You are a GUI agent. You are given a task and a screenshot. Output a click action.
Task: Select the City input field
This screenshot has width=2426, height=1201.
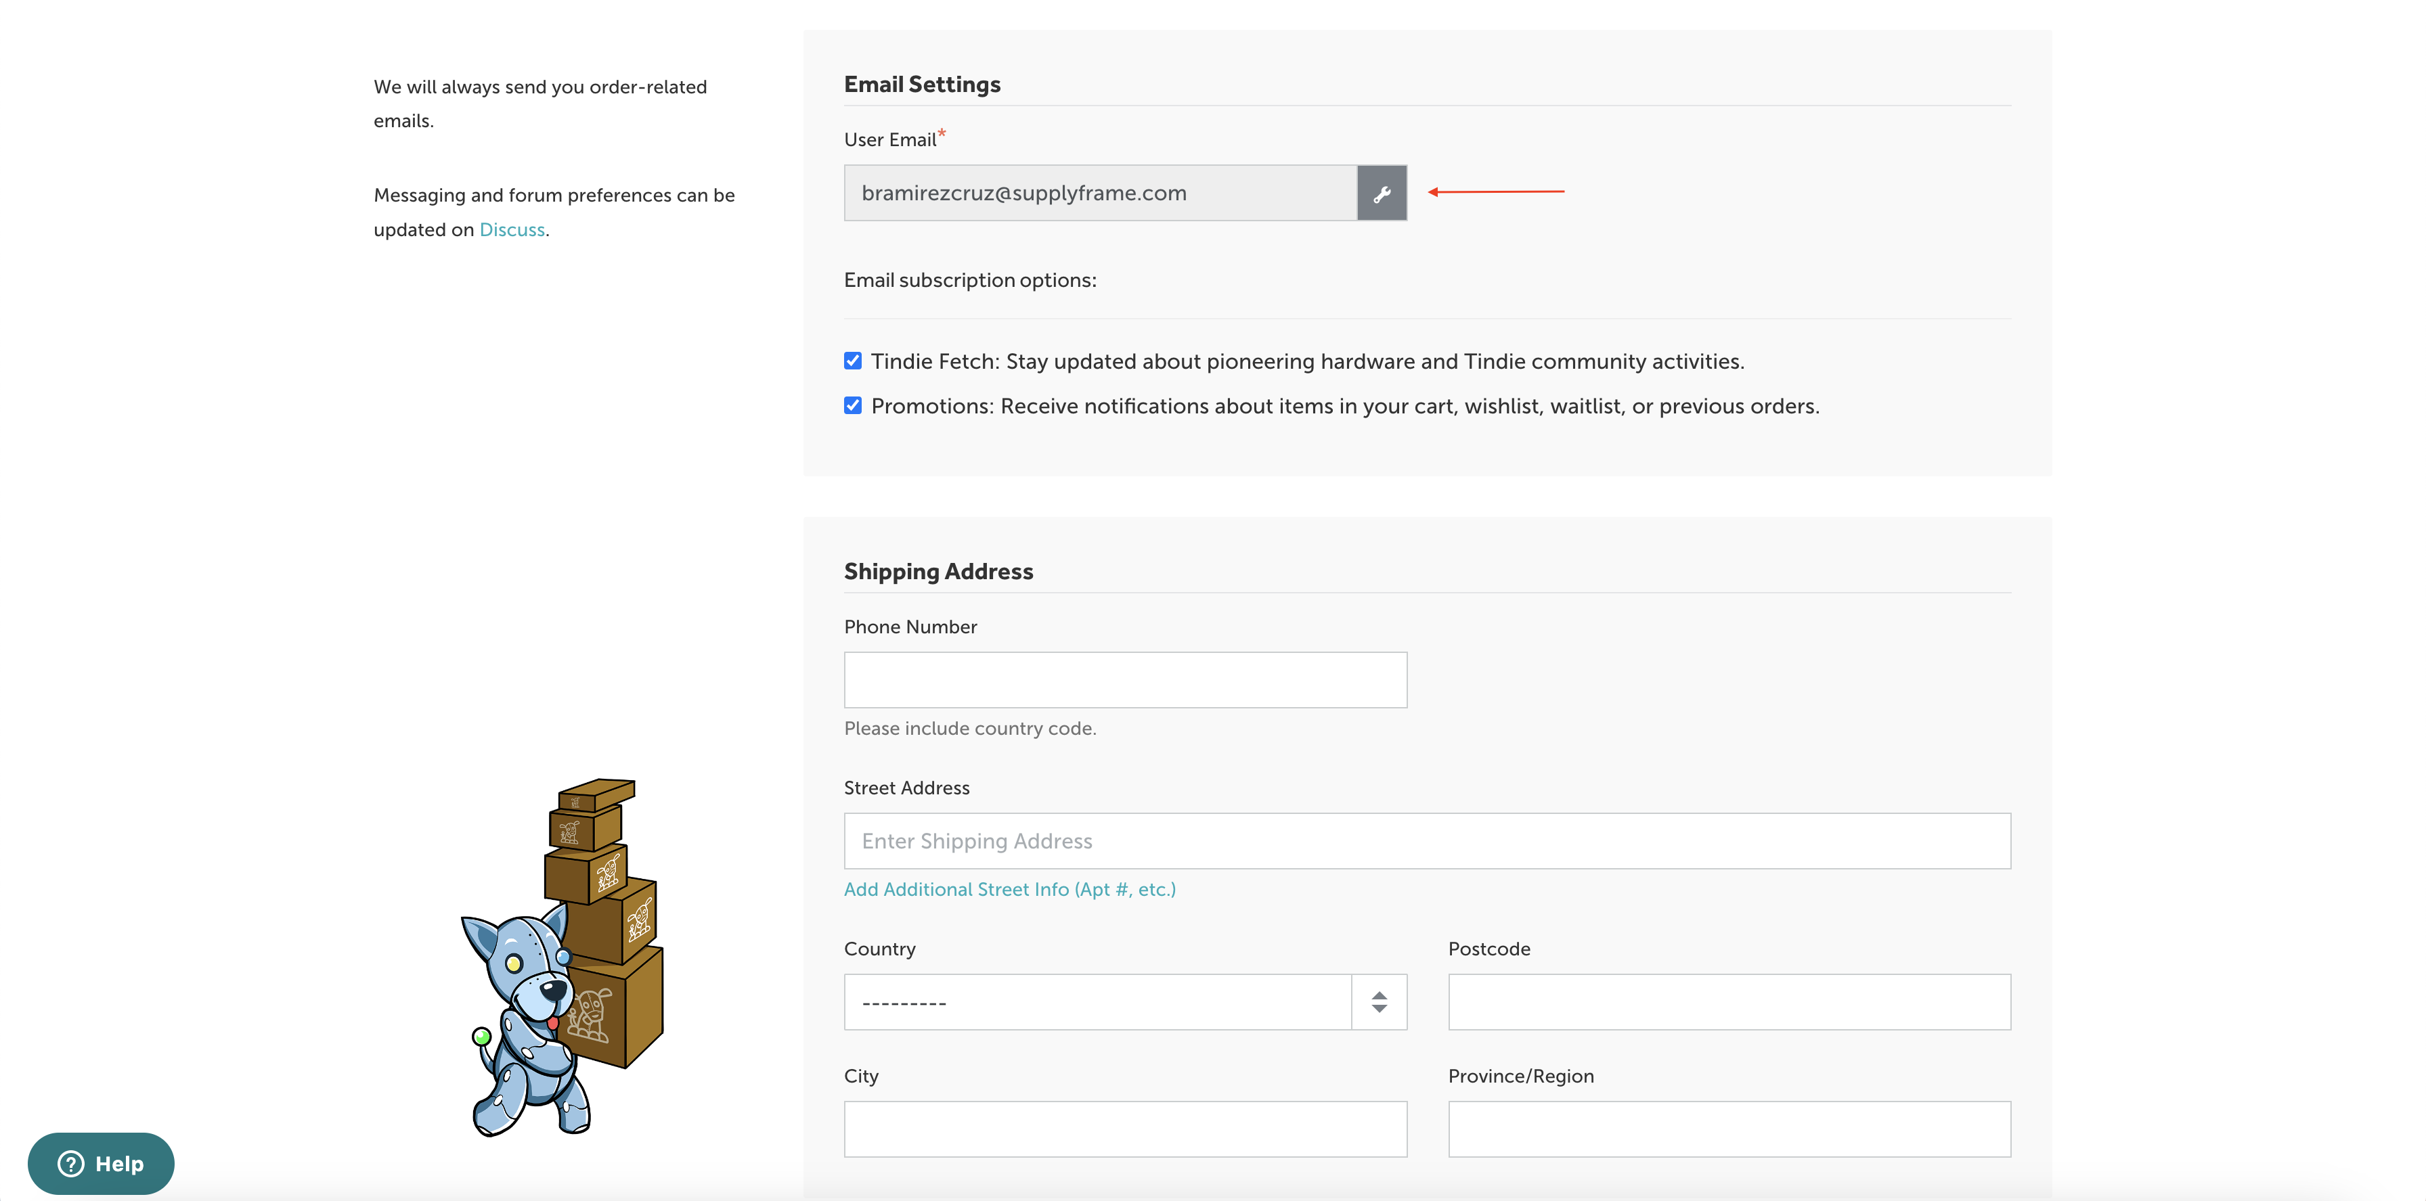click(x=1124, y=1129)
